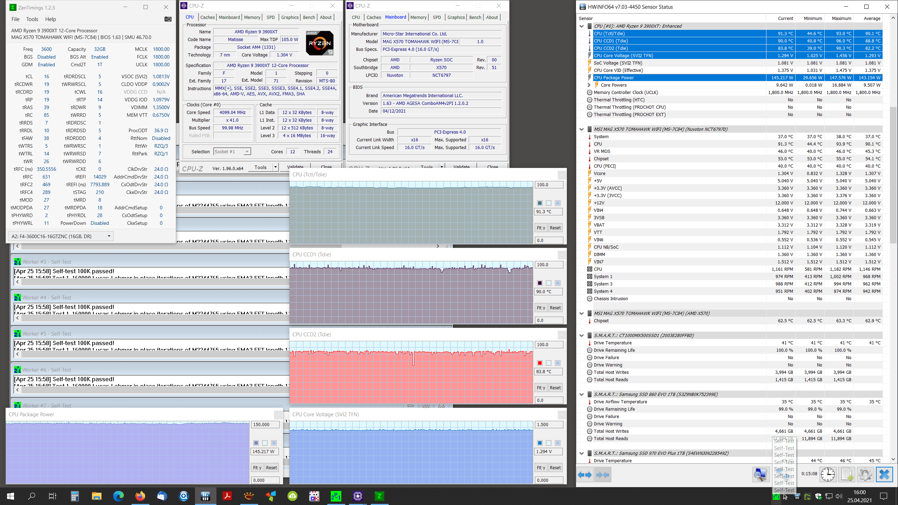Launch Microsoft Edge from the taskbar

click(119, 496)
